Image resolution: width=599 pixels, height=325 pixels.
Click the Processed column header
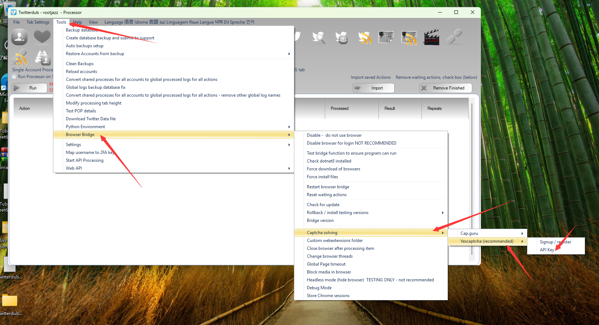pyautogui.click(x=339, y=108)
